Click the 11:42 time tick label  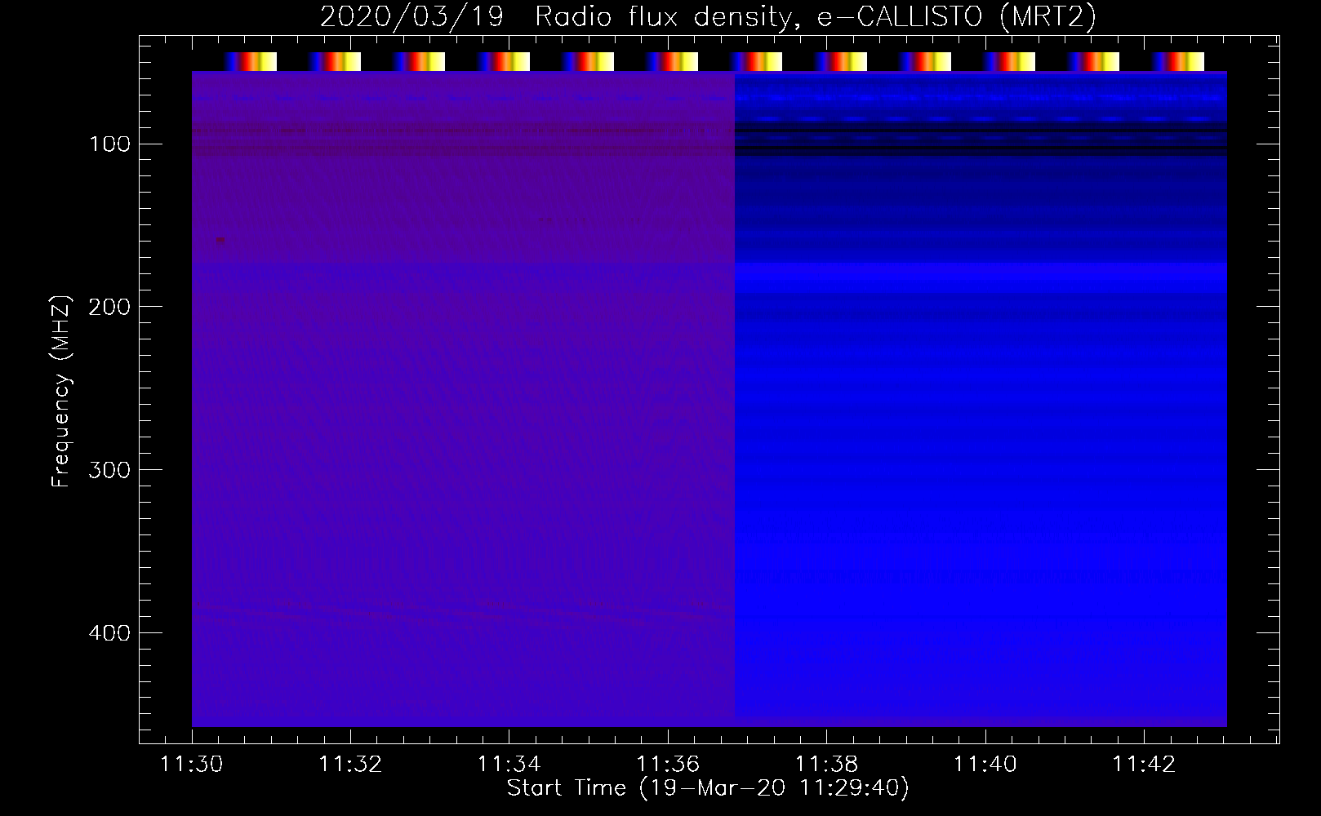point(1144,764)
